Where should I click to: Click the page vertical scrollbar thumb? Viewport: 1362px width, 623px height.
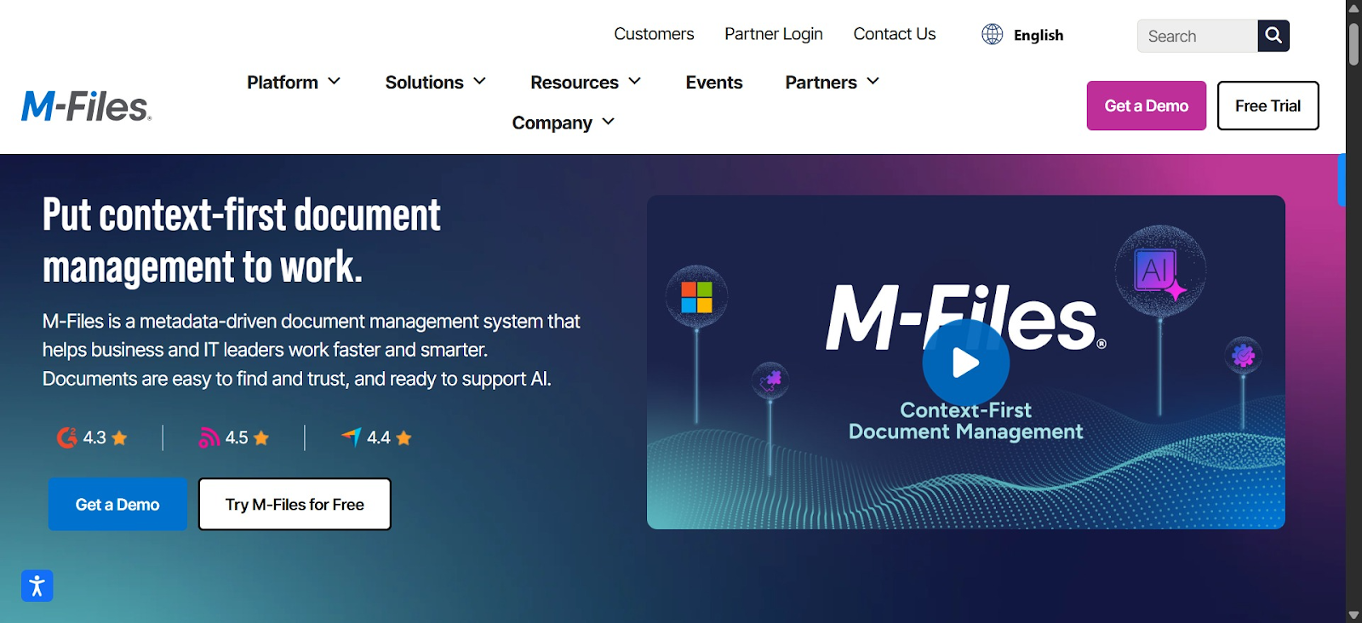[x=1353, y=44]
